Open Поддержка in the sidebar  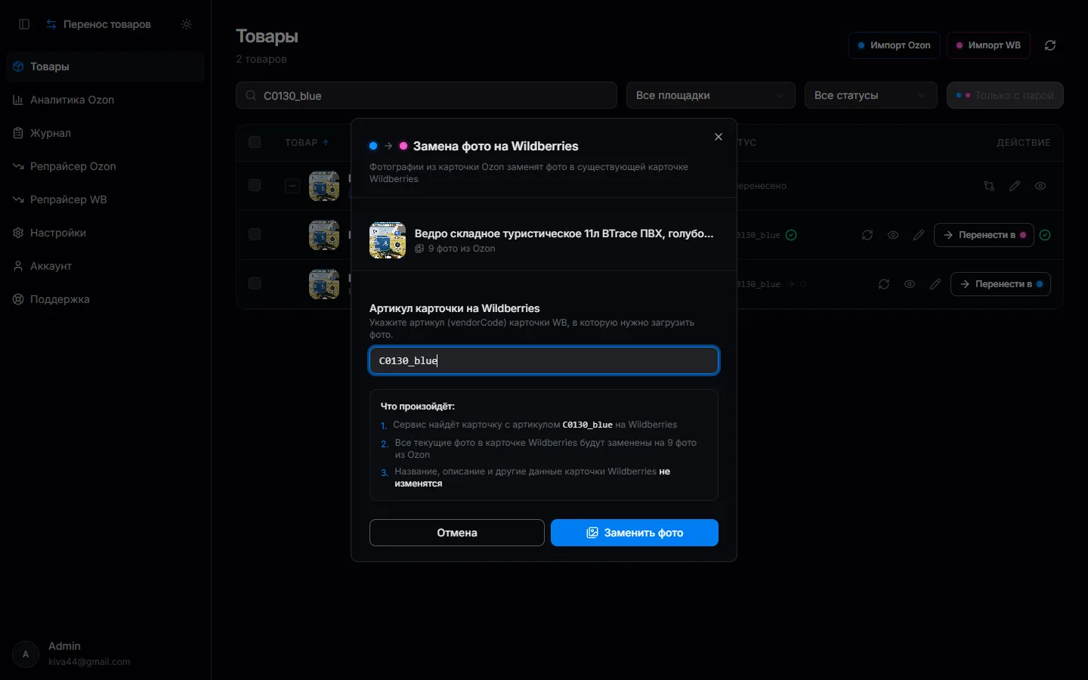105,299
